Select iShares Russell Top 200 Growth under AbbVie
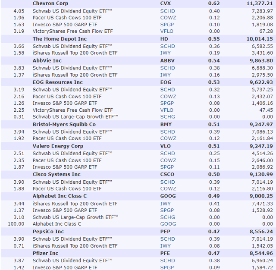 (75, 75)
